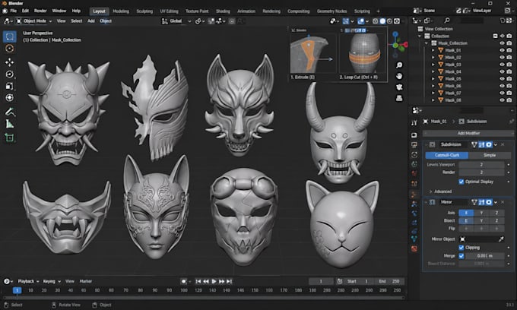This screenshot has width=517, height=310.
Task: Select solid viewport shading mode
Action: (x=382, y=21)
